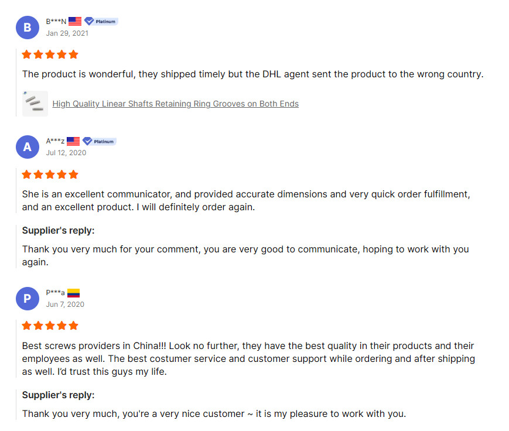
Task: Click the Colombian flag beside P***a
Action: (73, 293)
